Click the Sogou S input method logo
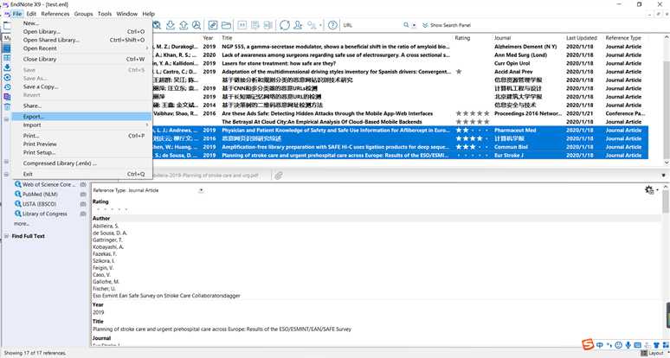 point(589,344)
